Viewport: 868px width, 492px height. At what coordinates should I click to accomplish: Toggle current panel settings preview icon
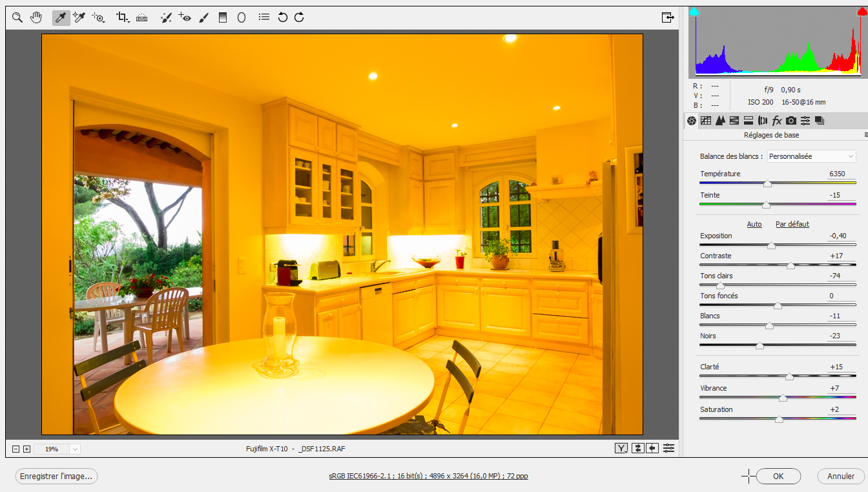click(x=668, y=448)
